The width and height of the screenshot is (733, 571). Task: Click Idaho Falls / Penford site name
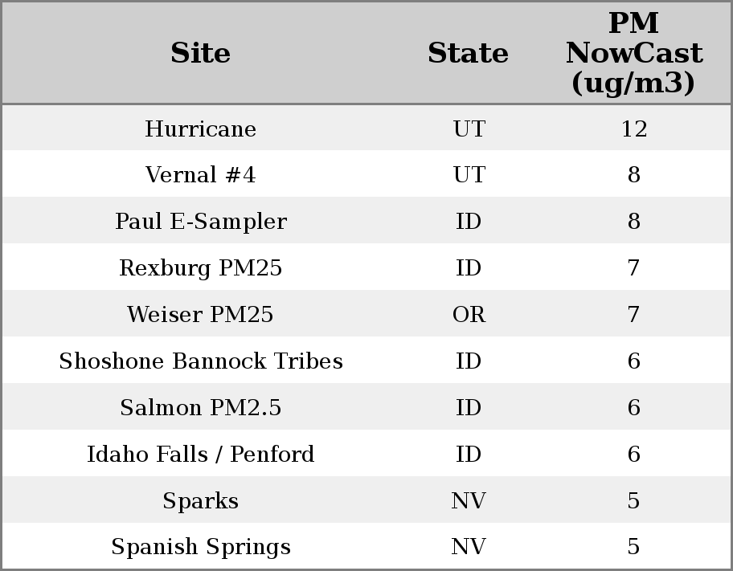(x=200, y=455)
